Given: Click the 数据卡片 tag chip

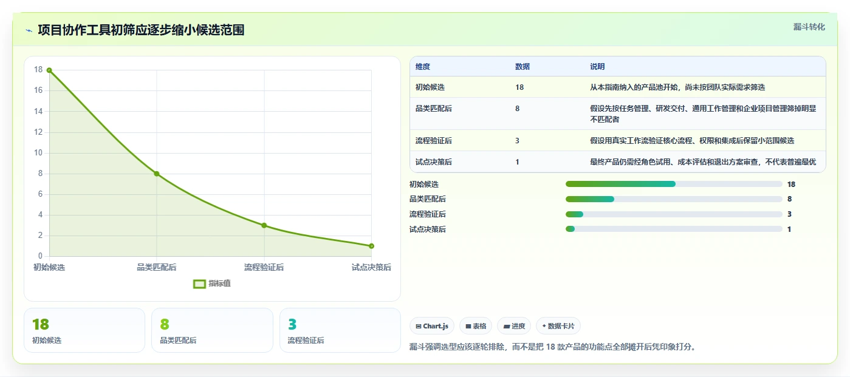Looking at the screenshot, I should pyautogui.click(x=558, y=326).
